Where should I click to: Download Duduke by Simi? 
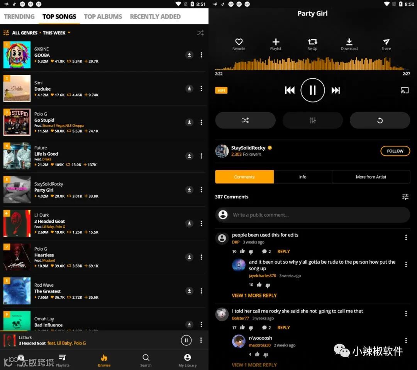[189, 88]
